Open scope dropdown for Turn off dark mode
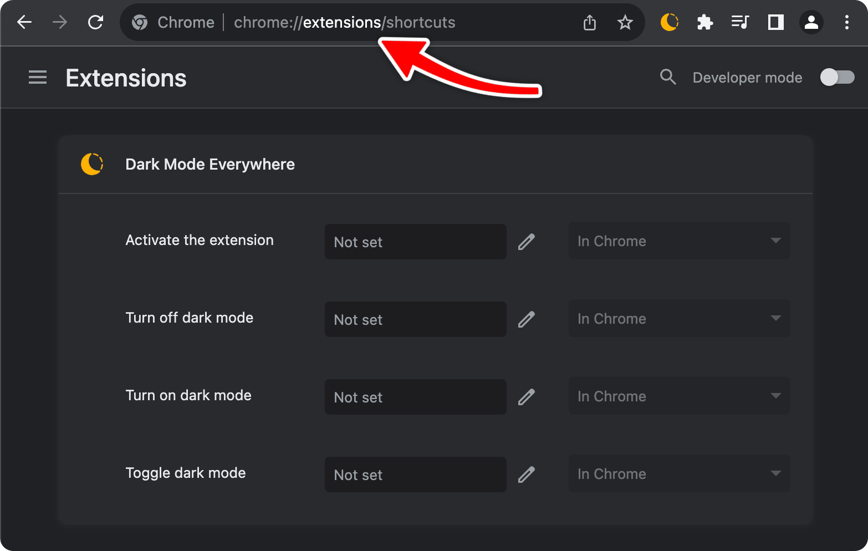Screen dimensions: 868x551 click(x=679, y=319)
